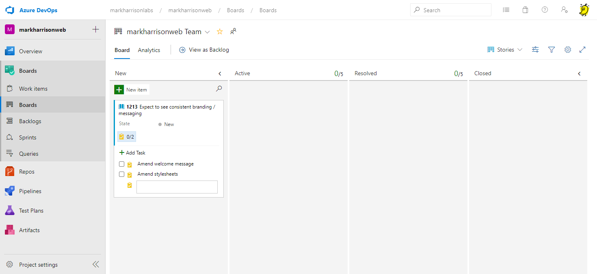The image size is (597, 274).
Task: Click the board filter funnel icon
Action: coord(552,50)
